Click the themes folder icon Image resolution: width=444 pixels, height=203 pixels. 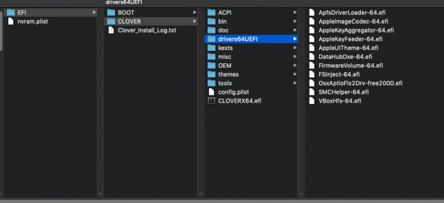click(211, 74)
